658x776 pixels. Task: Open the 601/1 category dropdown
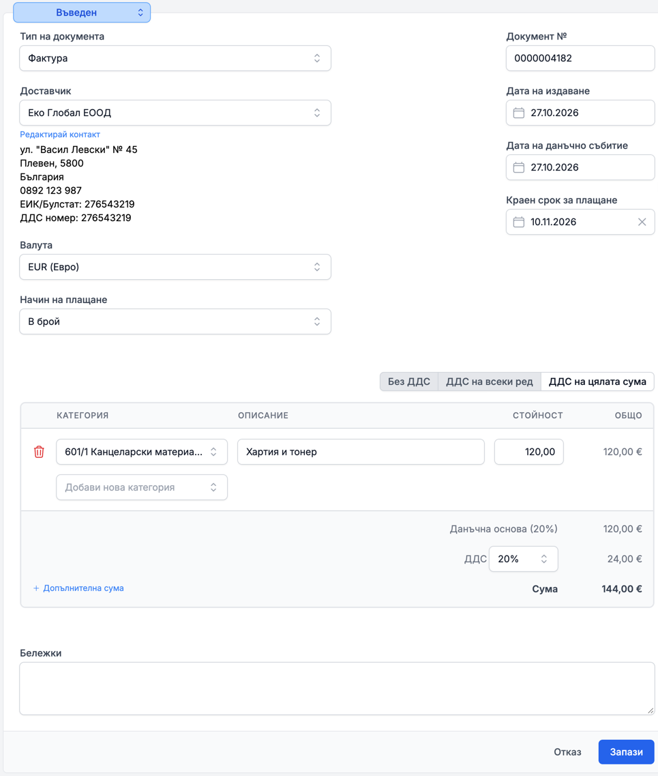point(142,452)
